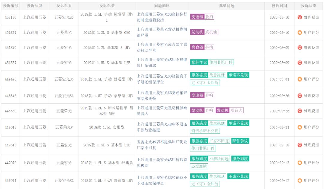Select the 投诉车型 column header
The width and height of the screenshot is (324, 189).
point(107,6)
